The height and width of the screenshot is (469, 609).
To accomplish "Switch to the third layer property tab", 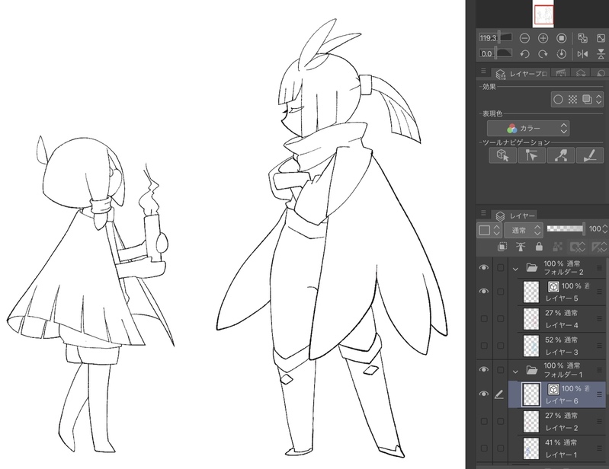I will (x=581, y=73).
